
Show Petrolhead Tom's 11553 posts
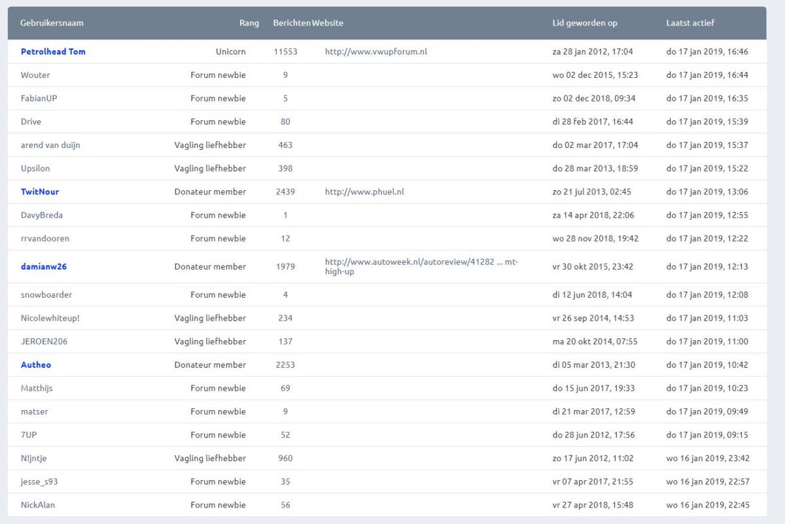tap(285, 52)
